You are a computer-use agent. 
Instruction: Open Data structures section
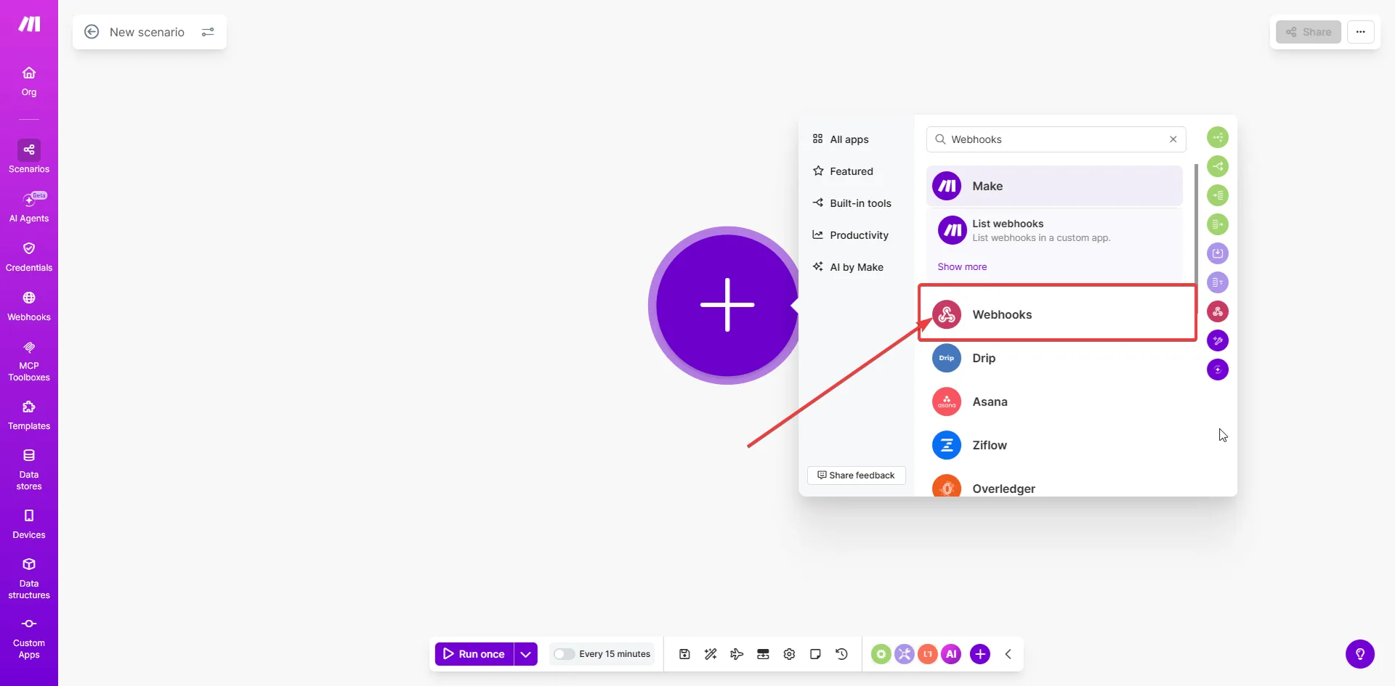(x=29, y=578)
